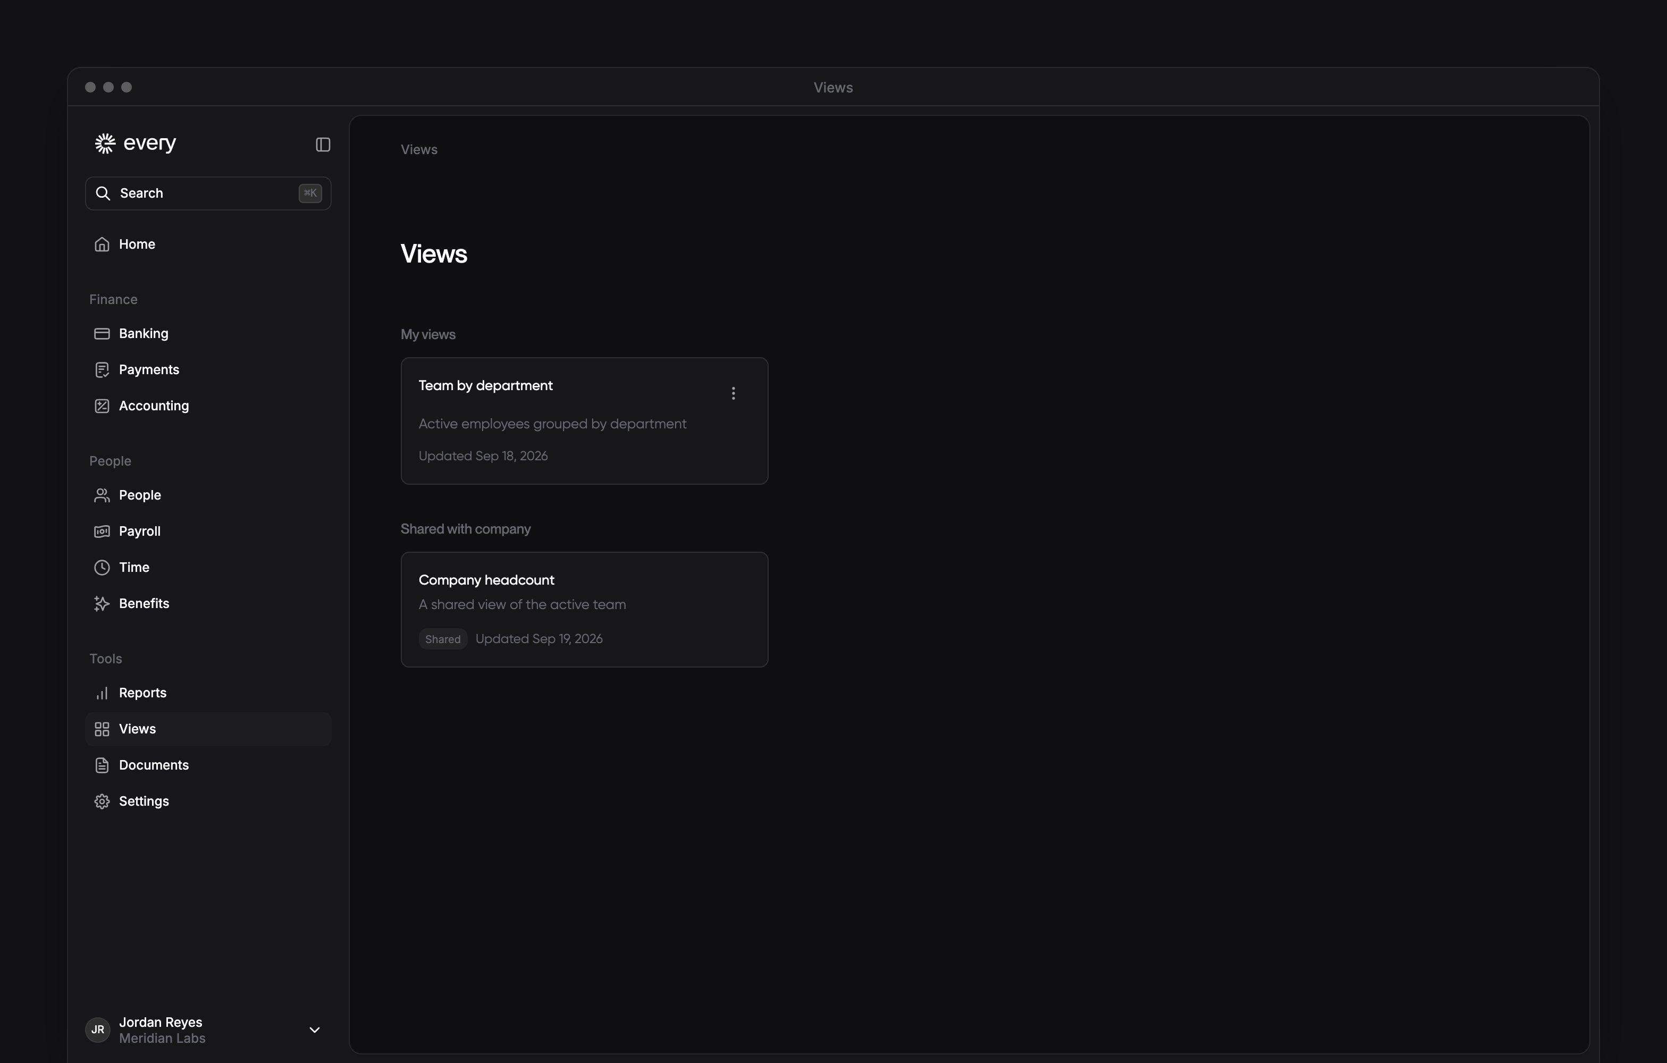The image size is (1667, 1063).
Task: Click "A shared view of the active team"
Action: (522, 604)
